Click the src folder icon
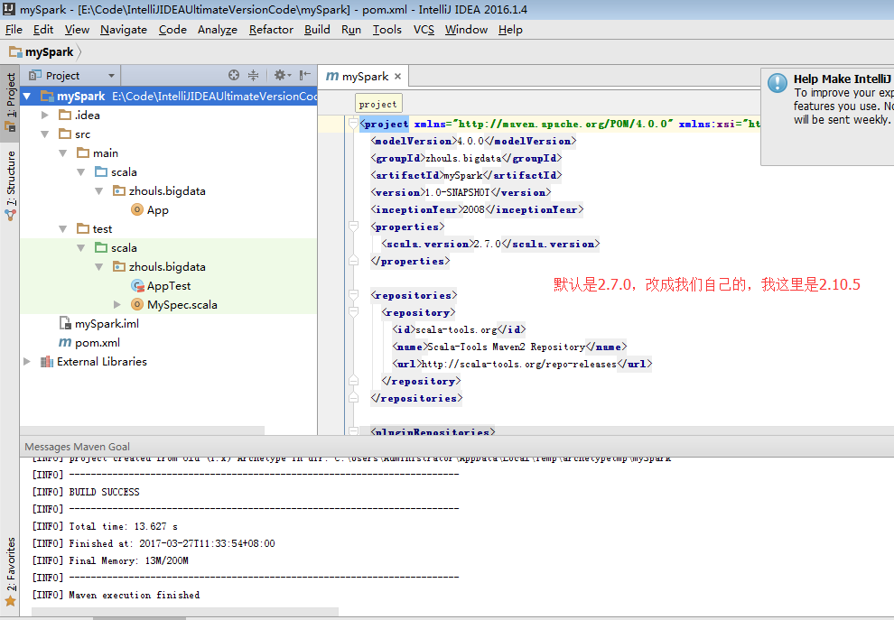The height and width of the screenshot is (620, 894). tap(65, 134)
